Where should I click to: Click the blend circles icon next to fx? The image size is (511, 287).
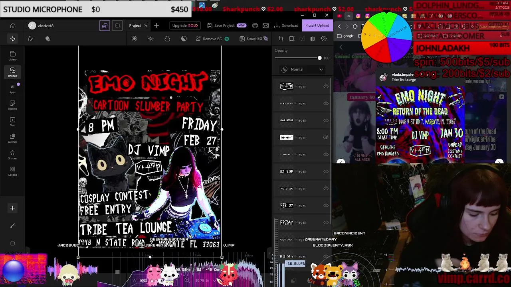[48, 39]
